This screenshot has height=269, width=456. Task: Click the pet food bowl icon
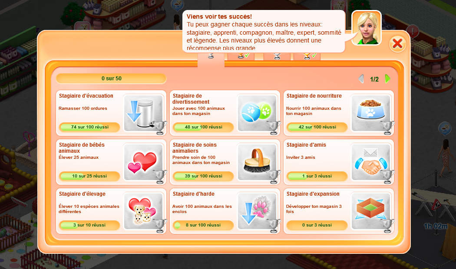(371, 113)
